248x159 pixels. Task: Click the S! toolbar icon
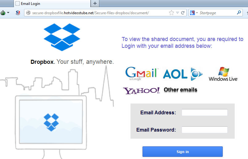tap(18, 13)
